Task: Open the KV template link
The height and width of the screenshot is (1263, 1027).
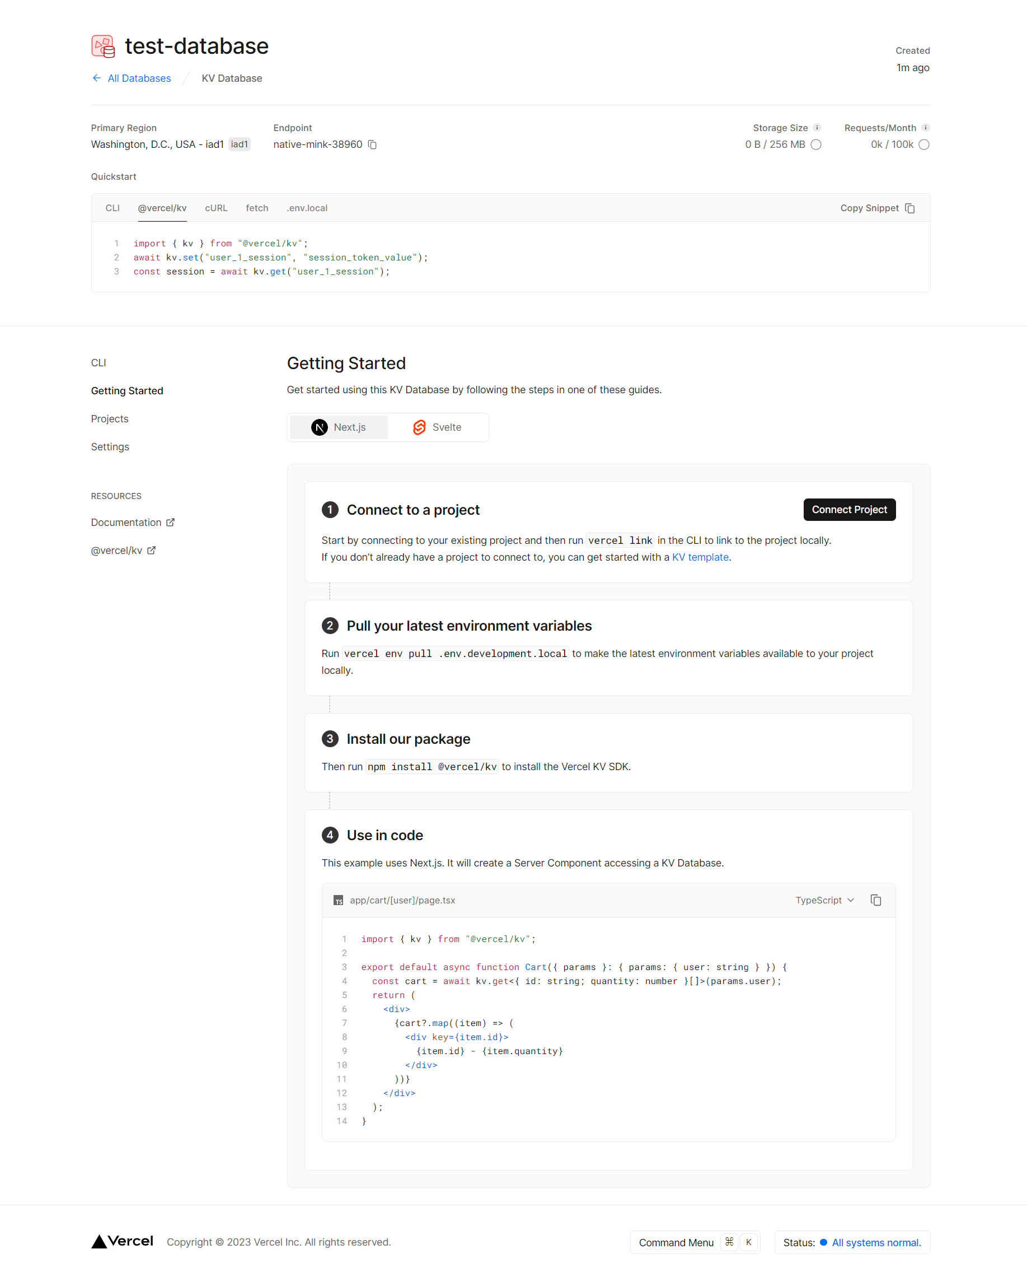Action: pos(700,557)
